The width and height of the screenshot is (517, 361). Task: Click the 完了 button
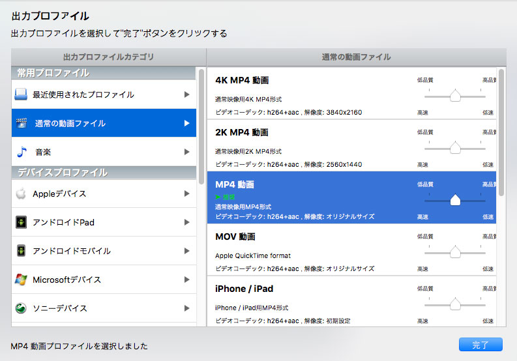click(480, 345)
